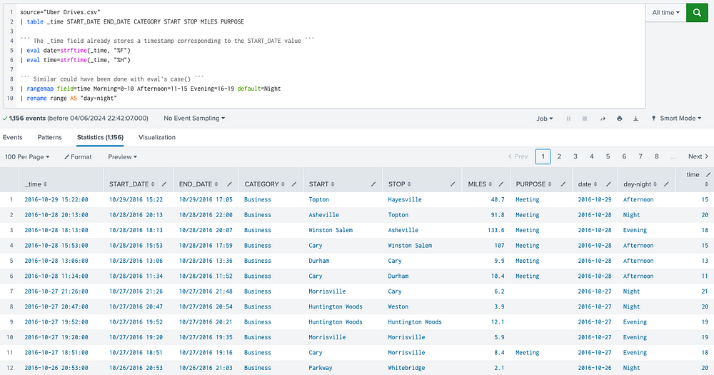Viewport: 714px width, 375px height.
Task: Sort by CATEGORY using its sort arrows
Action: 283,184
